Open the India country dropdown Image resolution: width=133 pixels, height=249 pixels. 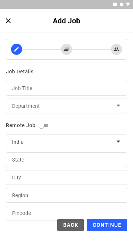(x=66, y=142)
